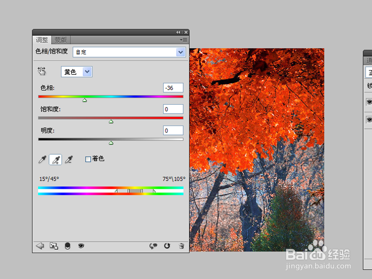Viewport: 372px width, 279px height.
Task: Switch to the 蒙版 tab
Action: point(61,40)
